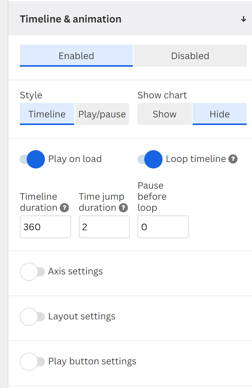Screen dimensions: 252x388
Task: Toggle Loop timeline switch
Action: point(150,159)
